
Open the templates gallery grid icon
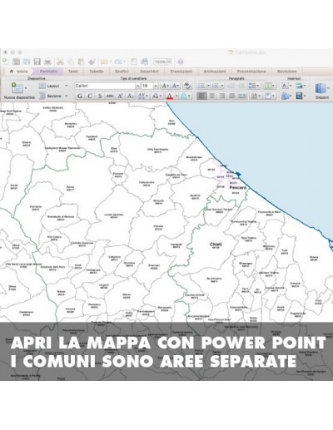(16, 62)
